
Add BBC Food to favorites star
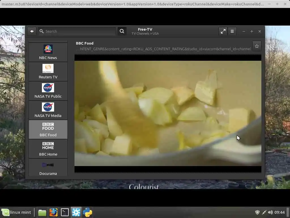(x=257, y=46)
